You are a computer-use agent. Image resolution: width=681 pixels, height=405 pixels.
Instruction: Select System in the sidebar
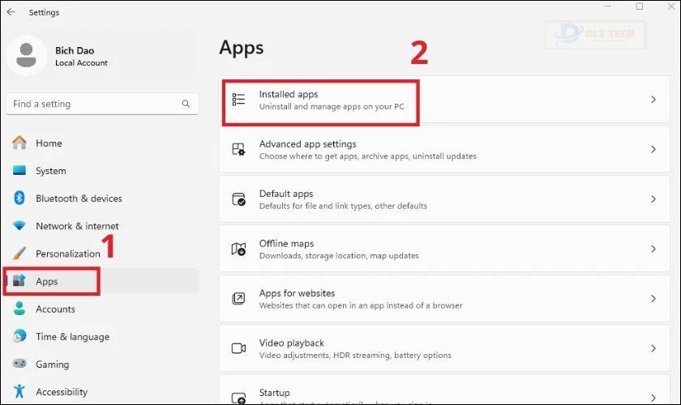tap(51, 171)
